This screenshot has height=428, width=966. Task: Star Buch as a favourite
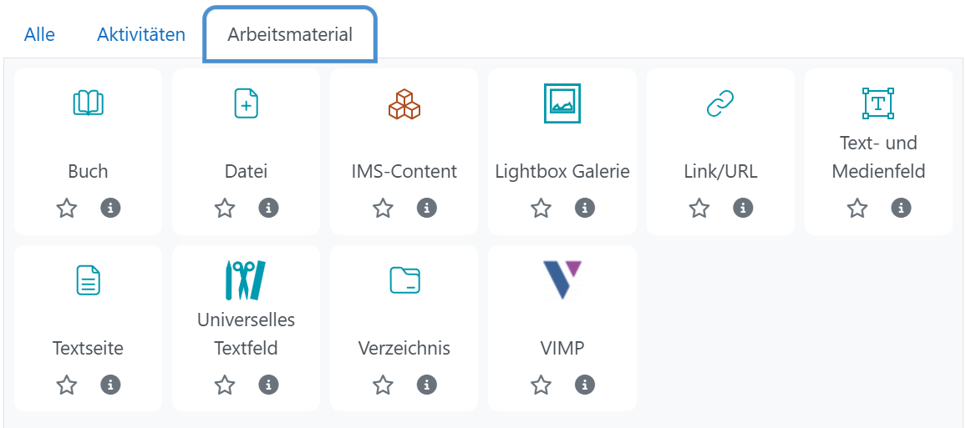click(x=67, y=208)
